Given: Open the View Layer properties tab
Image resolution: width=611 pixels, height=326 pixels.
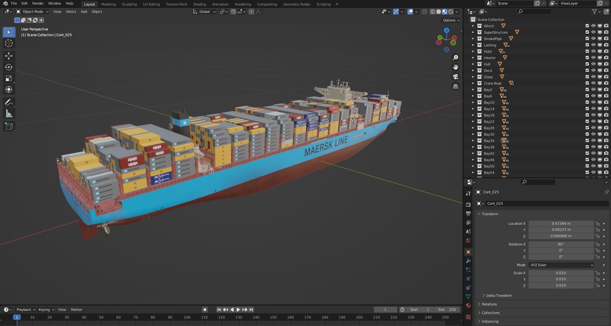Looking at the screenshot, I should tap(468, 223).
